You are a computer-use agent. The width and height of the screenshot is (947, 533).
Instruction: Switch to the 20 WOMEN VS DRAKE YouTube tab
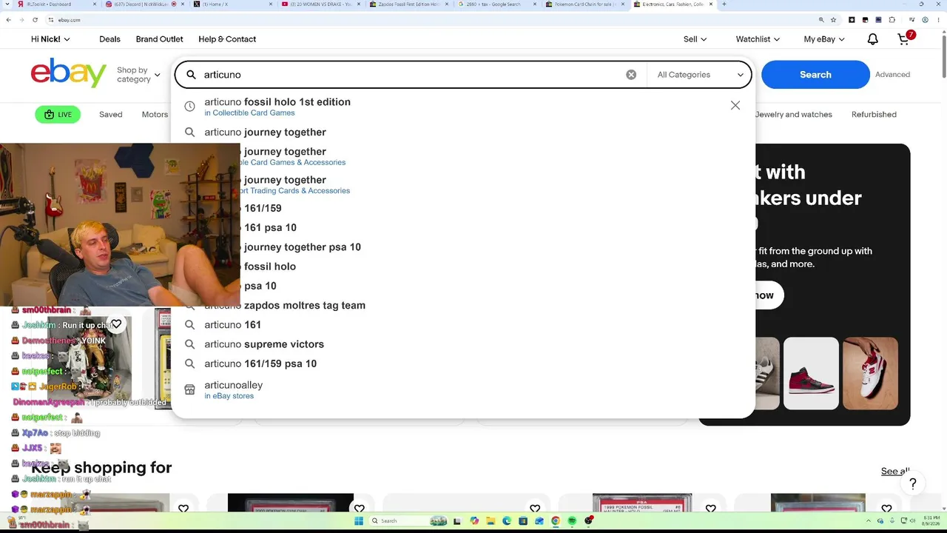(320, 4)
